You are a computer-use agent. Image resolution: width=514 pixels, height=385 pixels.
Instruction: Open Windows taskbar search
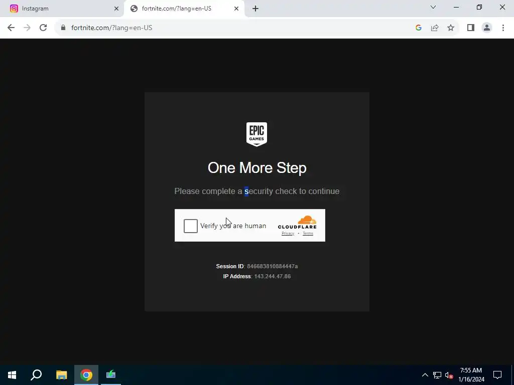[x=36, y=375]
